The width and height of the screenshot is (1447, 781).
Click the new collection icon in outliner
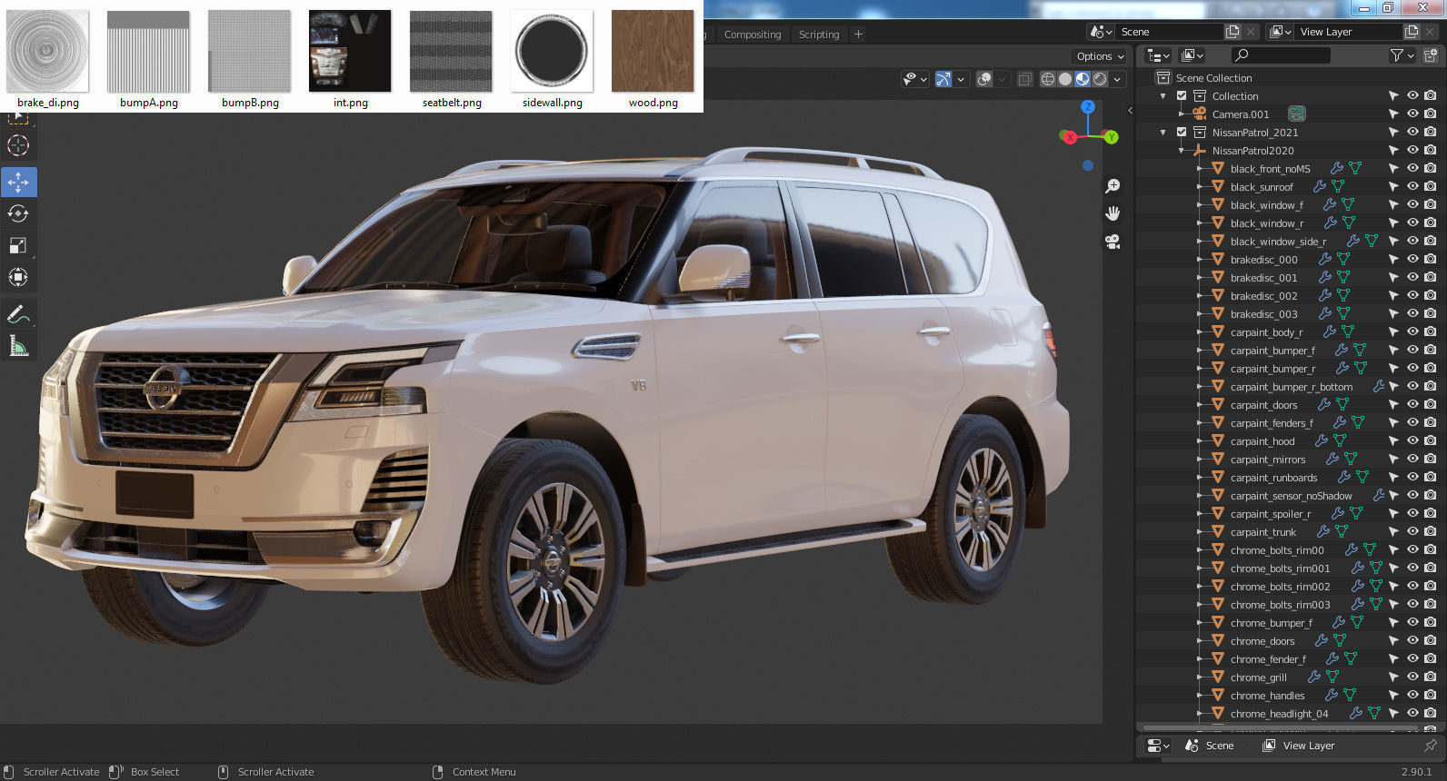[1431, 55]
